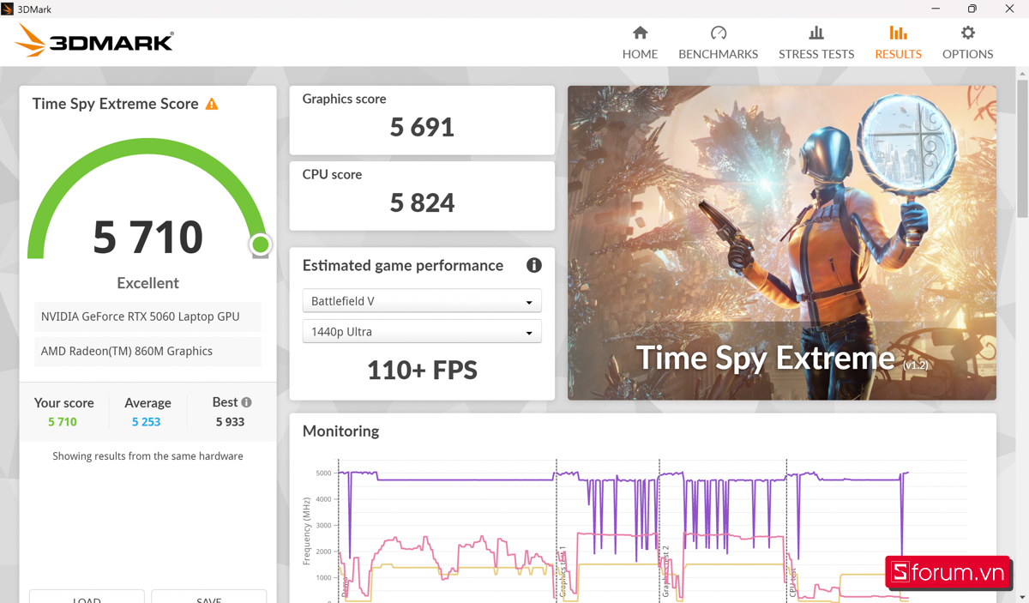This screenshot has height=603, width=1029.
Task: Click the purple frequency line in Monitoring chart
Action: (463, 480)
